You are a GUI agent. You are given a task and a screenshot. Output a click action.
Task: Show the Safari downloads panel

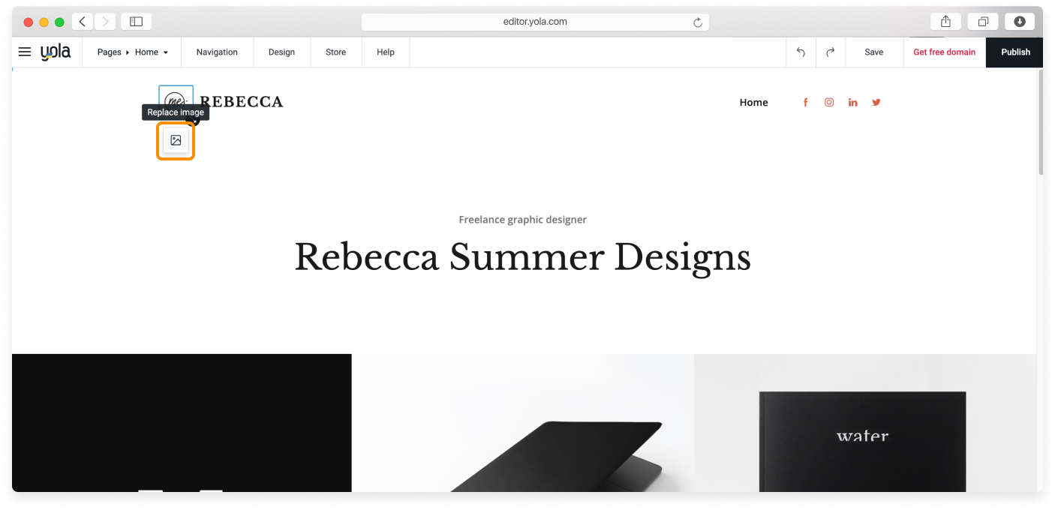1020,21
